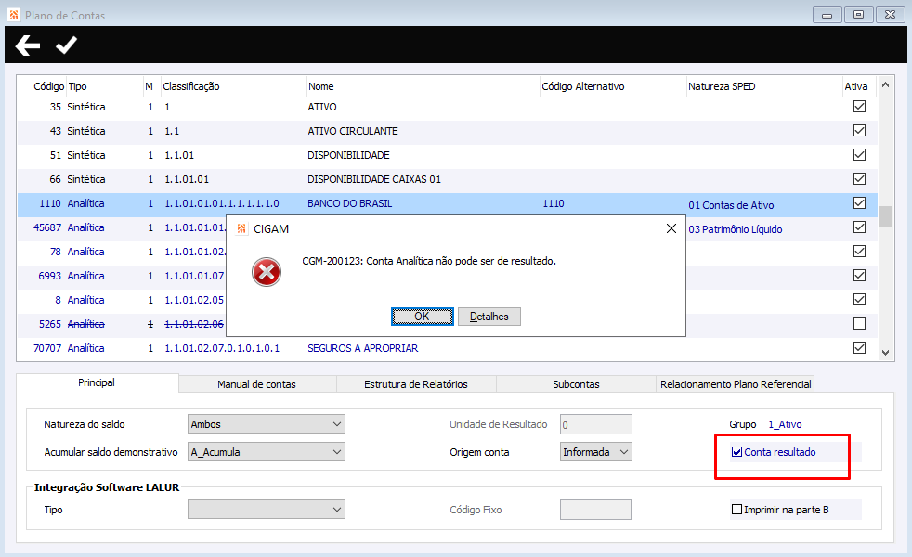The height and width of the screenshot is (557, 912).
Task: Click classification 1.1.01.02.07.0.1.0.1.0.1 cell
Action: tap(222, 348)
